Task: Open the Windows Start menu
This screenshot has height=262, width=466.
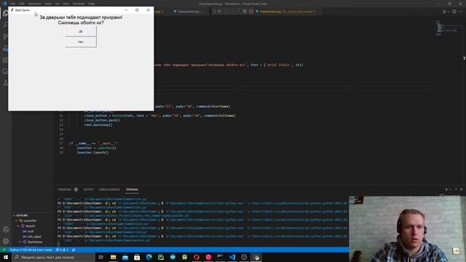Action: pos(5,257)
